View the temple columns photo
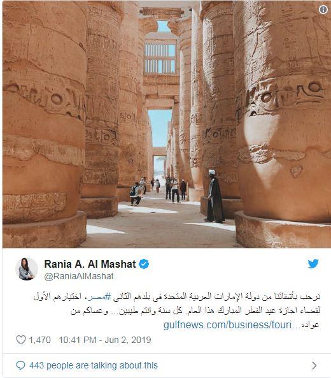This screenshot has height=378, width=331. pos(167,124)
